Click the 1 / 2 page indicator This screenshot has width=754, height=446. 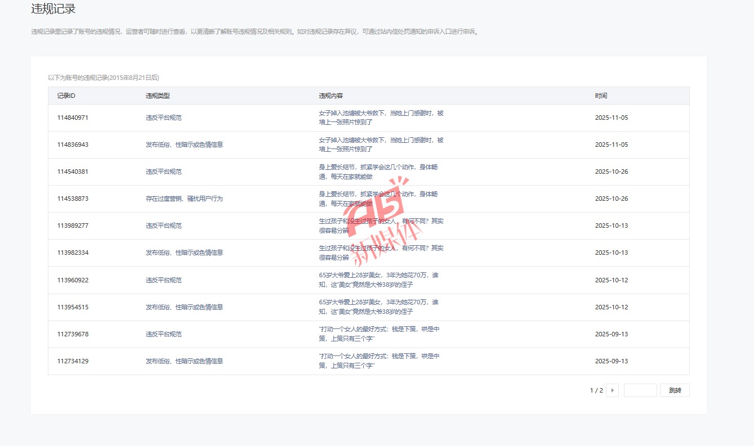(596, 390)
